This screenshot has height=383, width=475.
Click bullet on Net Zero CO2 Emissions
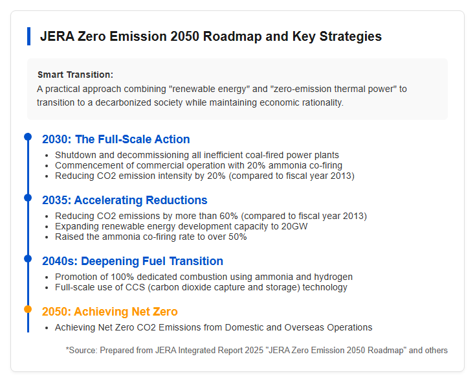click(x=214, y=327)
